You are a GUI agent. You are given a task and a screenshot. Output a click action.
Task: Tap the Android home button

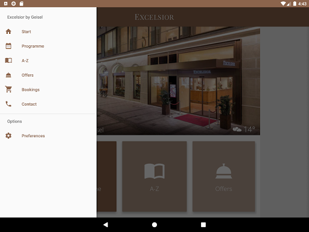coord(154,225)
